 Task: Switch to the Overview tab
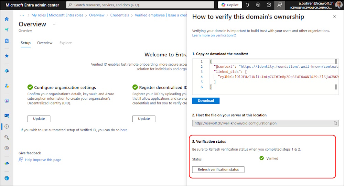coord(45,43)
